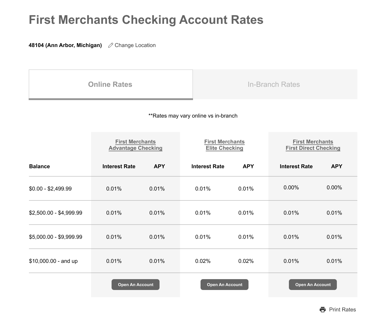Screen dimensions: 386x334
Task: Click the First Merchants Checking Account Rates heading
Action: 146,20
